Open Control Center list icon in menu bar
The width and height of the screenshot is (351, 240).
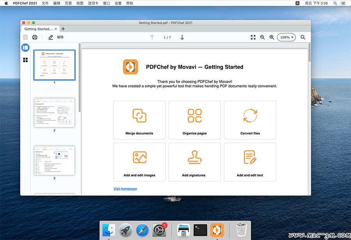343,3
